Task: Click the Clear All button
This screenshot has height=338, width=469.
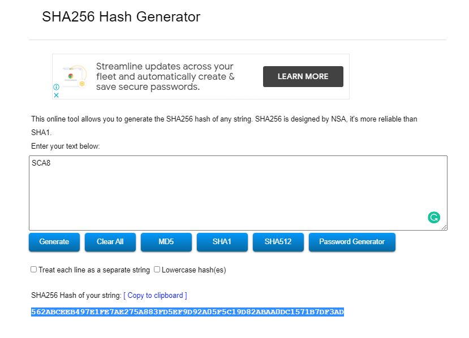Action: (x=110, y=242)
